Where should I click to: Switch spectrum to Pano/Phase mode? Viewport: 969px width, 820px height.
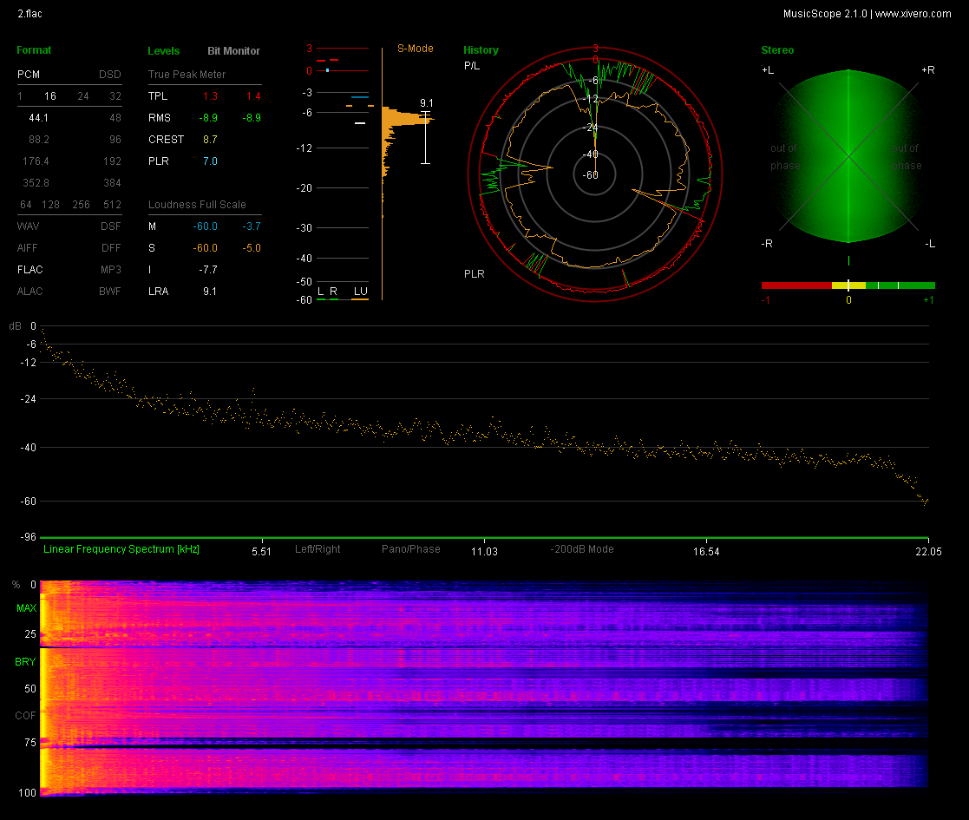coord(411,549)
